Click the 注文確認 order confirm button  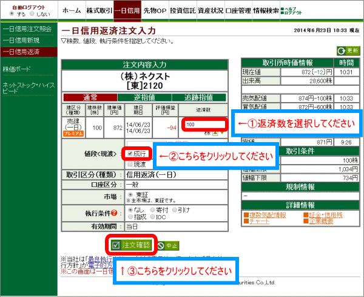tap(131, 245)
